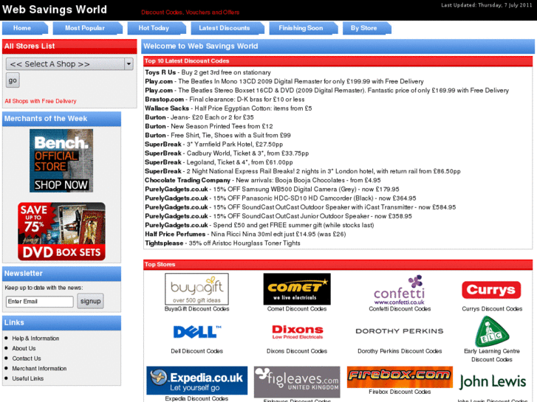This screenshot has width=537, height=402.
Task: Click the Web Savings World site title
Action: point(55,10)
